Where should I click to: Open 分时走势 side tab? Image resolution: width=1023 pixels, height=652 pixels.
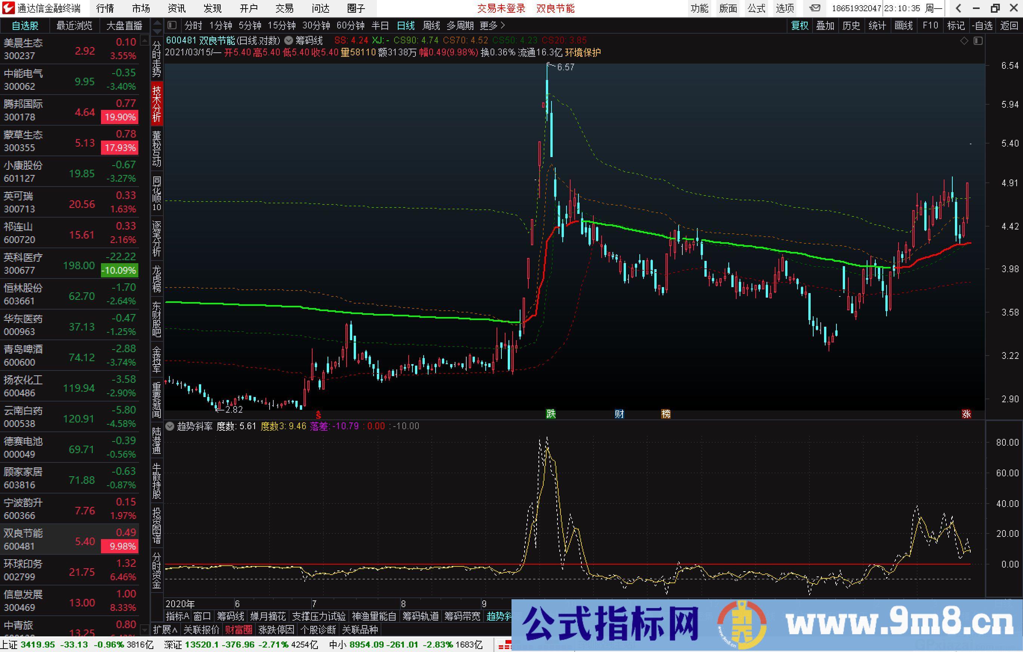click(157, 58)
